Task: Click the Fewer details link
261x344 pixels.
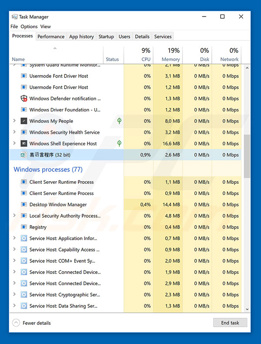Action: point(37,323)
